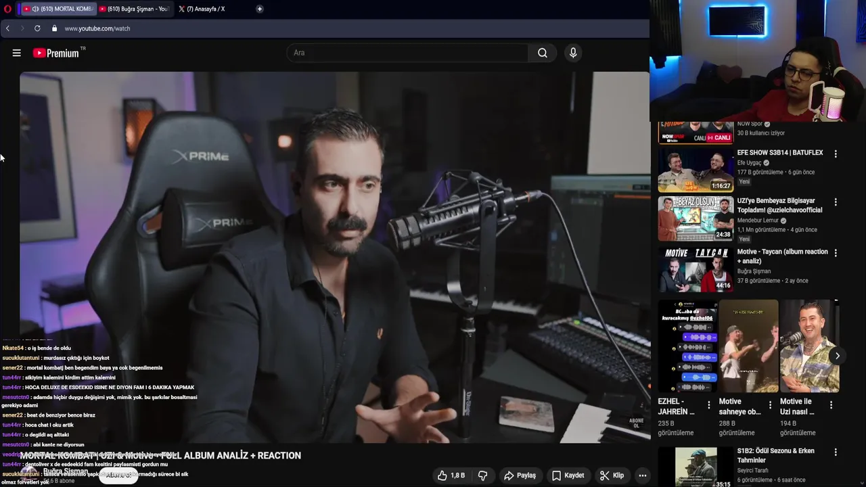Open Motive - Taycan (album reaction) title

point(783,256)
